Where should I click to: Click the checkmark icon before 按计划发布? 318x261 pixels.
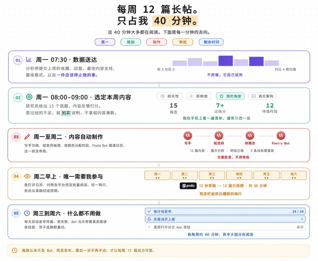149,211
